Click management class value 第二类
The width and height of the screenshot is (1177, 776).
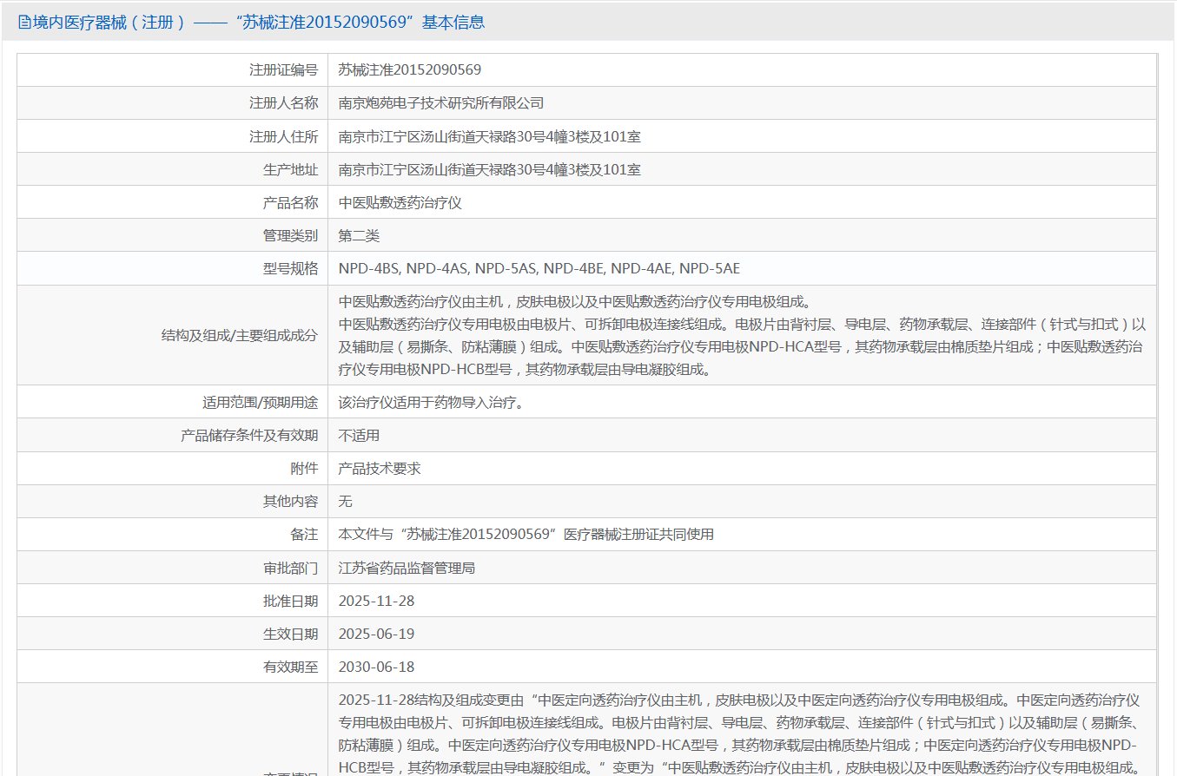point(359,235)
